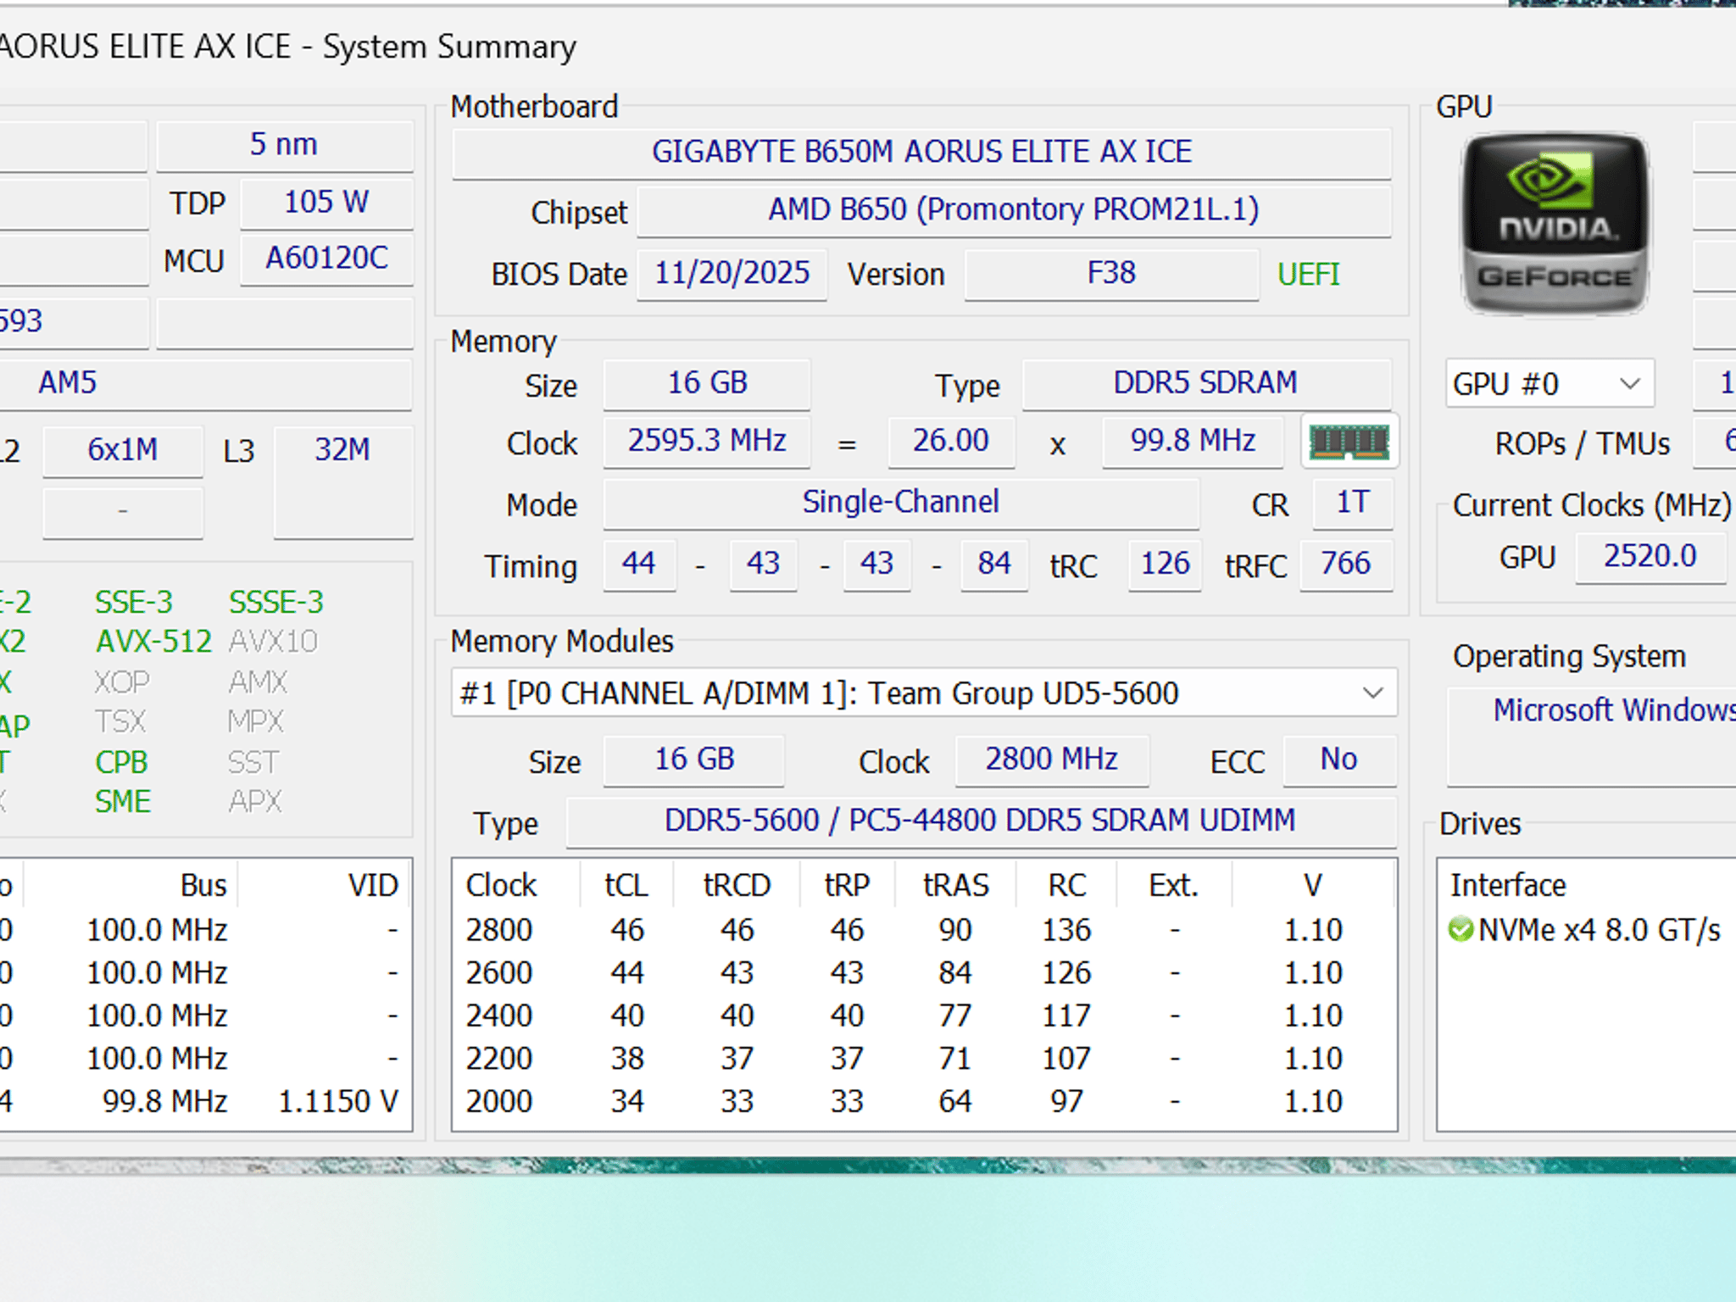1736x1302 pixels.
Task: Click the memory clock multiplier 26.00
Action: point(951,442)
